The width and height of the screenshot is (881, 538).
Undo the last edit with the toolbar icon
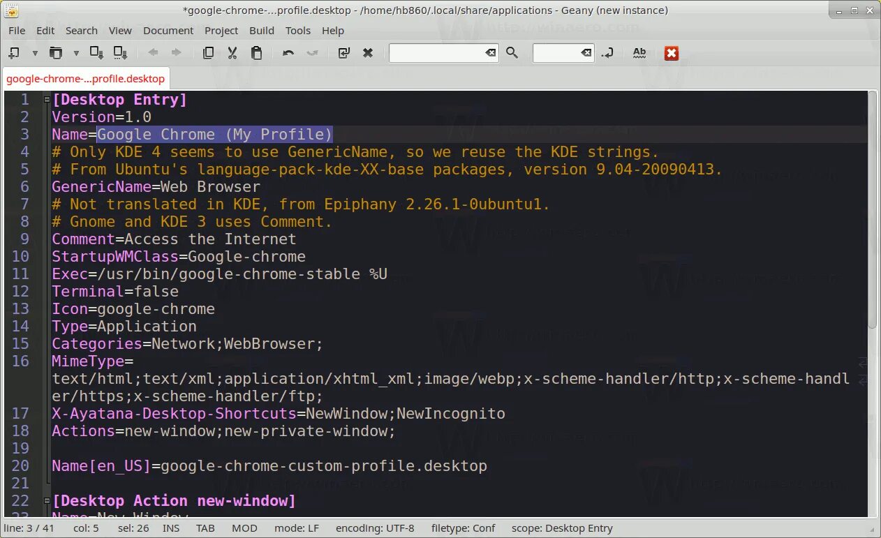click(x=288, y=53)
